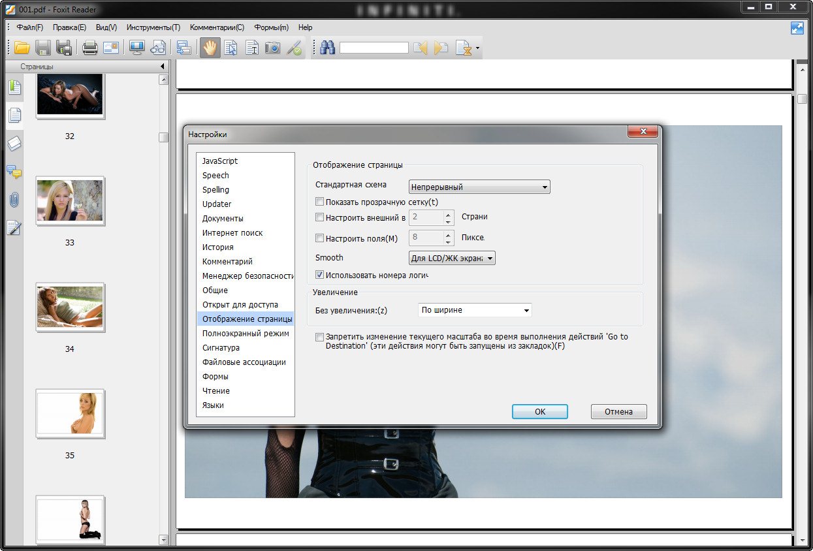
Task: Open the Вид(V) menu
Action: (106, 27)
